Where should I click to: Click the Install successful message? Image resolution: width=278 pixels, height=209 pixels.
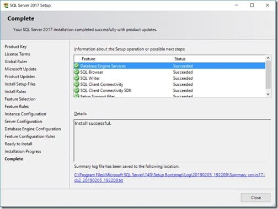click(x=93, y=123)
